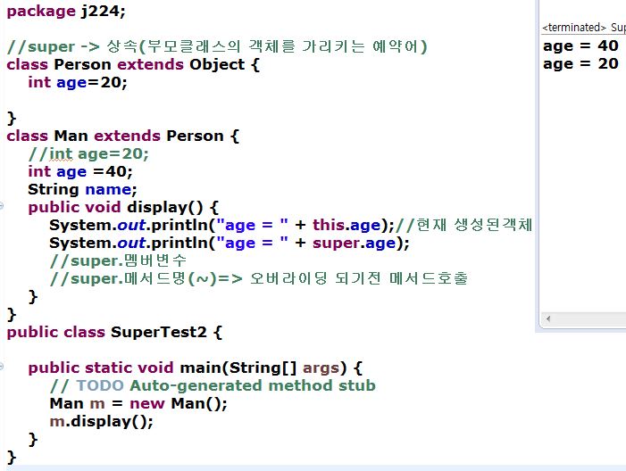Click the "int age =40;" declaration

[x=80, y=172]
